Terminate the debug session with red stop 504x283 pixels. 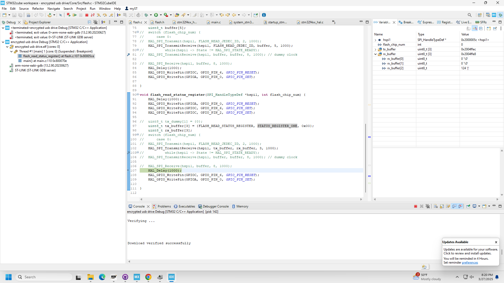[87, 15]
